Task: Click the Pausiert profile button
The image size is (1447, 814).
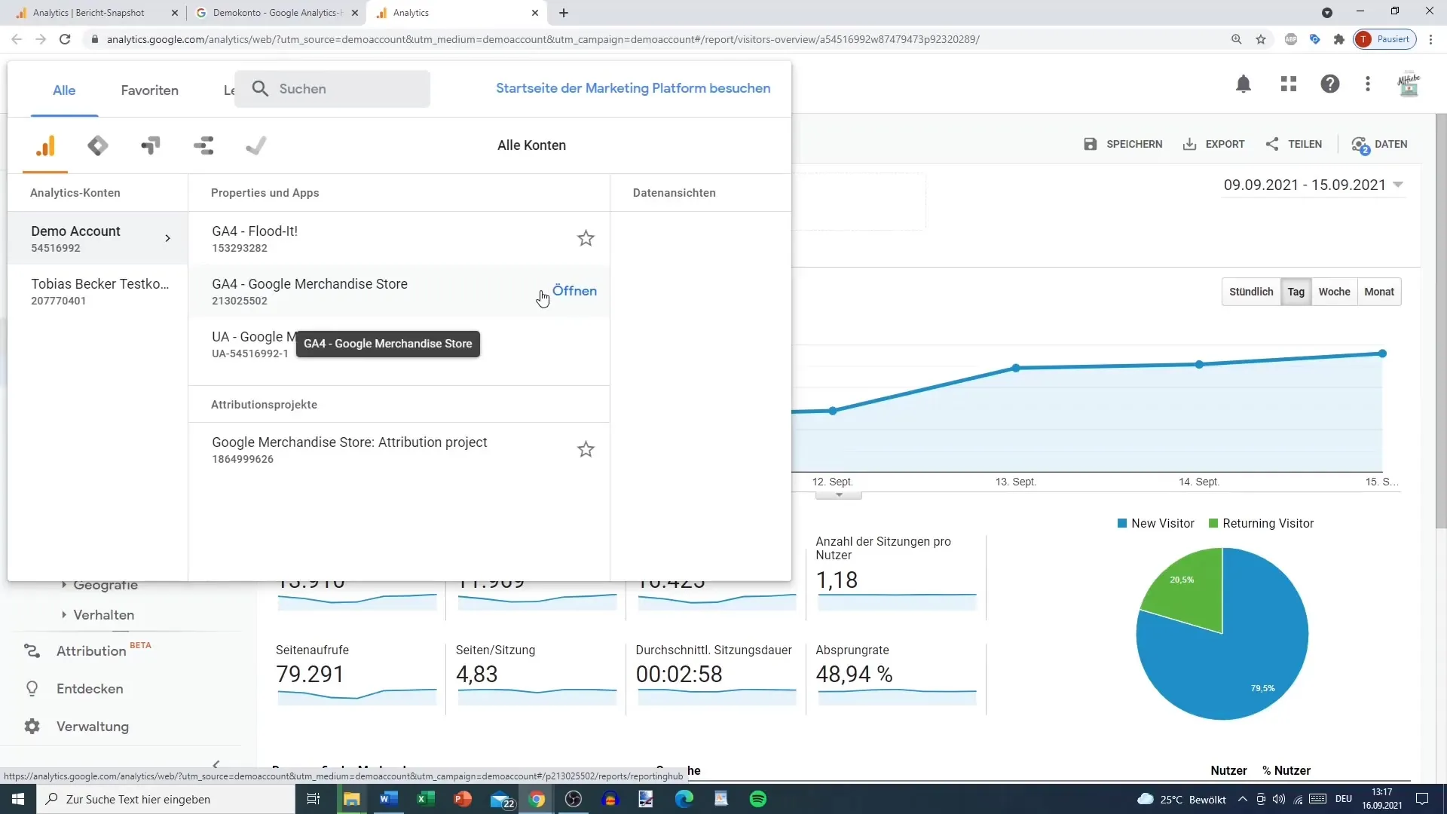Action: pos(1385,39)
